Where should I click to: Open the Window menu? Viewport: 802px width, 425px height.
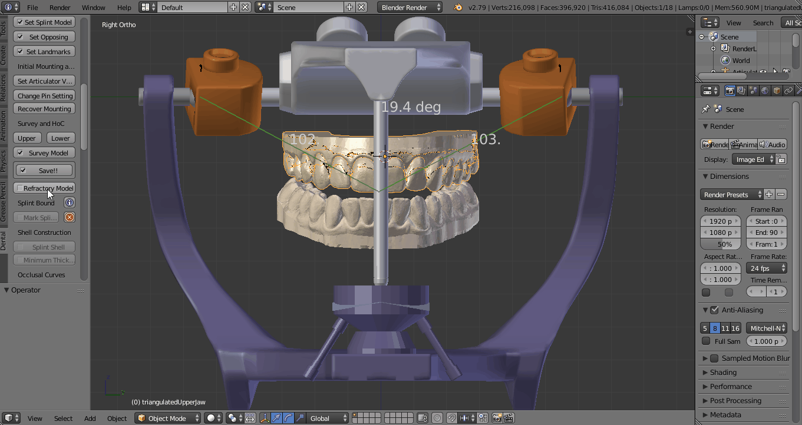click(94, 8)
